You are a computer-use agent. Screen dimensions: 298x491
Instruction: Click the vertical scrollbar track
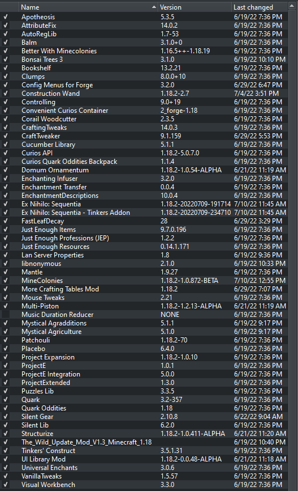pyautogui.click(x=292, y=251)
